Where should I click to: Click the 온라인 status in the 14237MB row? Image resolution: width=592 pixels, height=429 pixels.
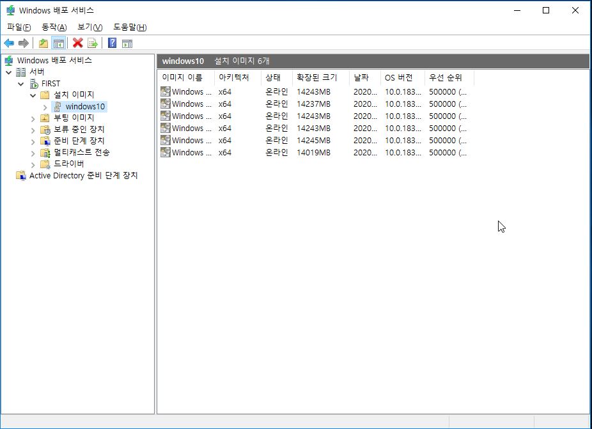(x=276, y=104)
